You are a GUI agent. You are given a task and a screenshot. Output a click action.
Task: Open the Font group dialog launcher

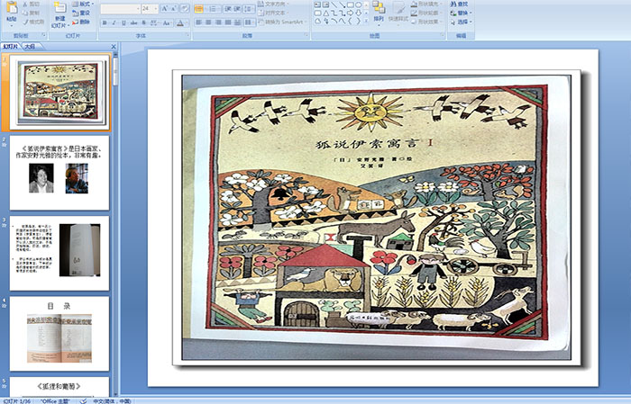(x=187, y=35)
